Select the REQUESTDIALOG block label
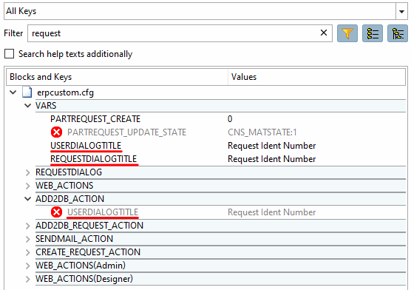411x290 pixels. click(69, 172)
